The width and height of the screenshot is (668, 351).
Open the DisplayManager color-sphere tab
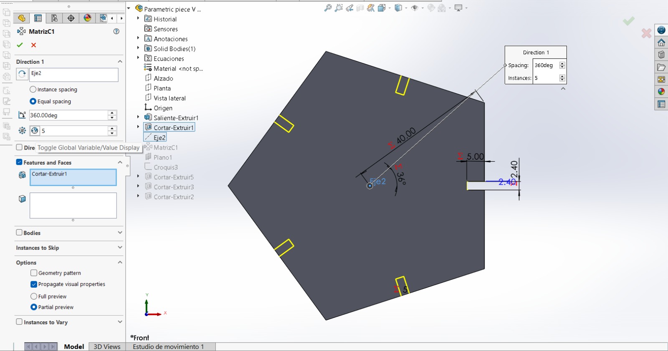click(x=87, y=18)
